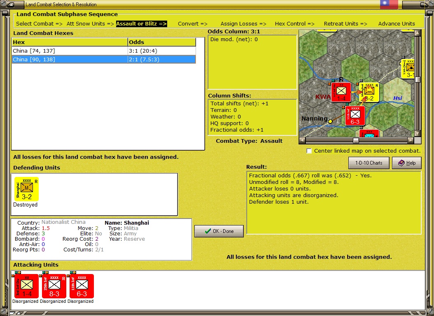434x316 pixels.
Task: Click the Help book icon
Action: (401, 163)
